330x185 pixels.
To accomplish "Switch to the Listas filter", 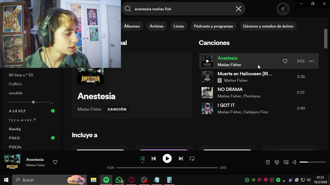I will point(179,26).
